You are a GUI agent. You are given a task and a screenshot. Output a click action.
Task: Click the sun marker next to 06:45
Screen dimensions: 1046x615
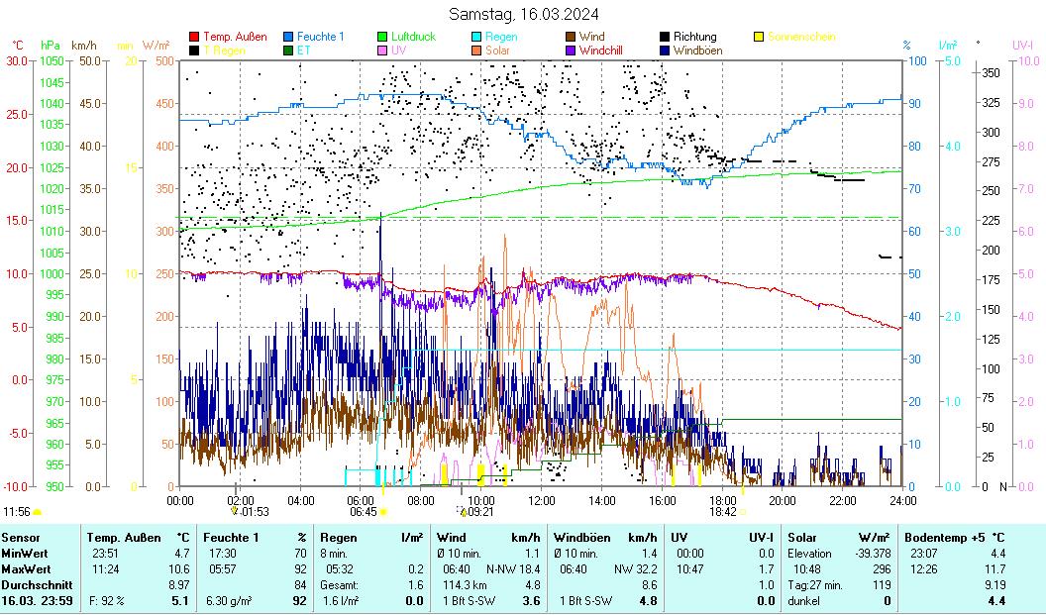coord(383,512)
